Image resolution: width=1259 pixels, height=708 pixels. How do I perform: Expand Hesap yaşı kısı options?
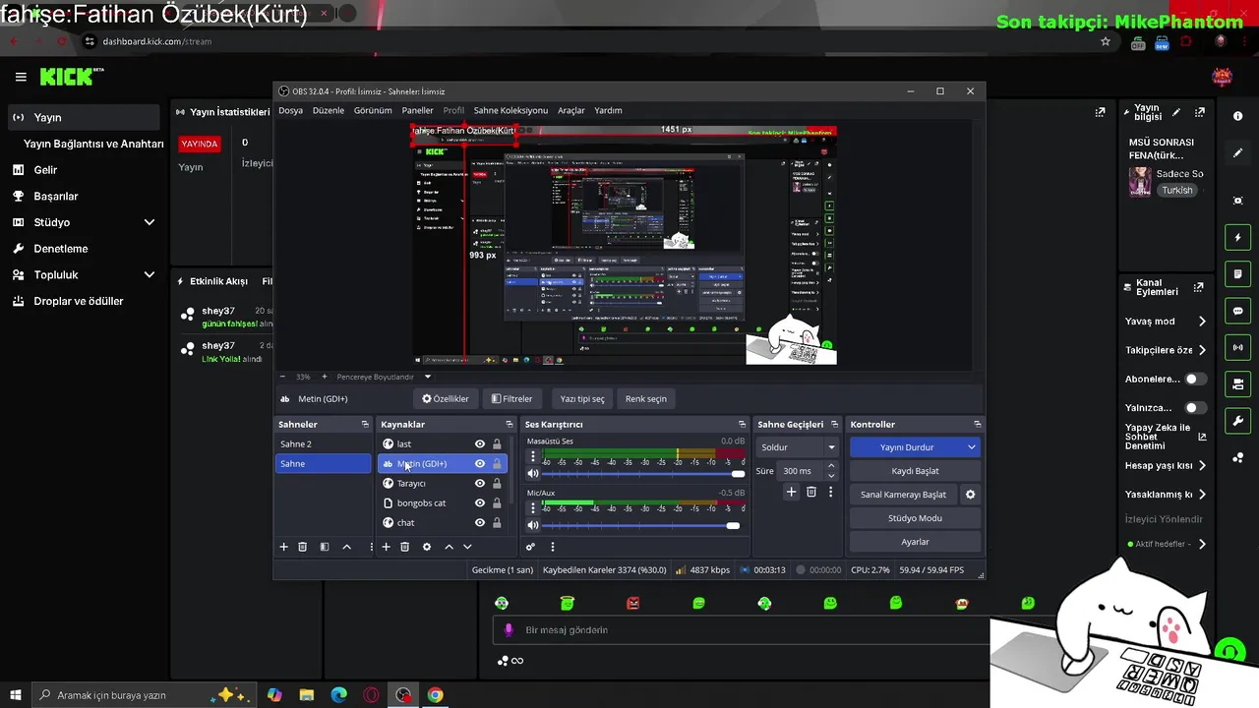tap(1202, 466)
